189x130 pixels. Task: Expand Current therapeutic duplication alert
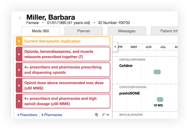pyautogui.click(x=19, y=41)
